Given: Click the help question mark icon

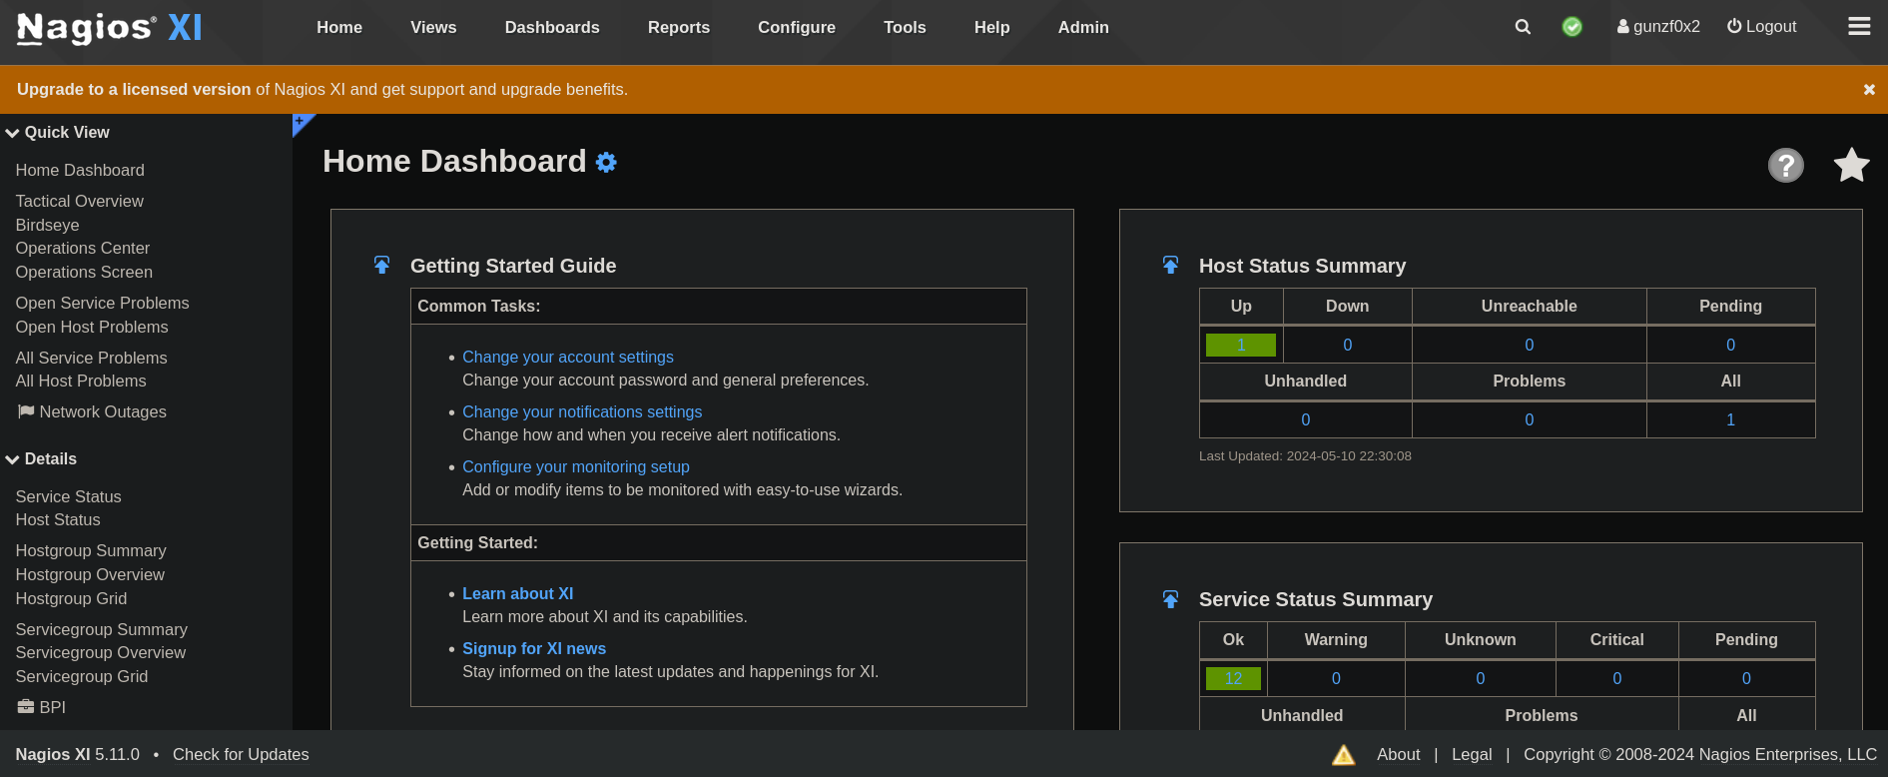Looking at the screenshot, I should 1786,165.
